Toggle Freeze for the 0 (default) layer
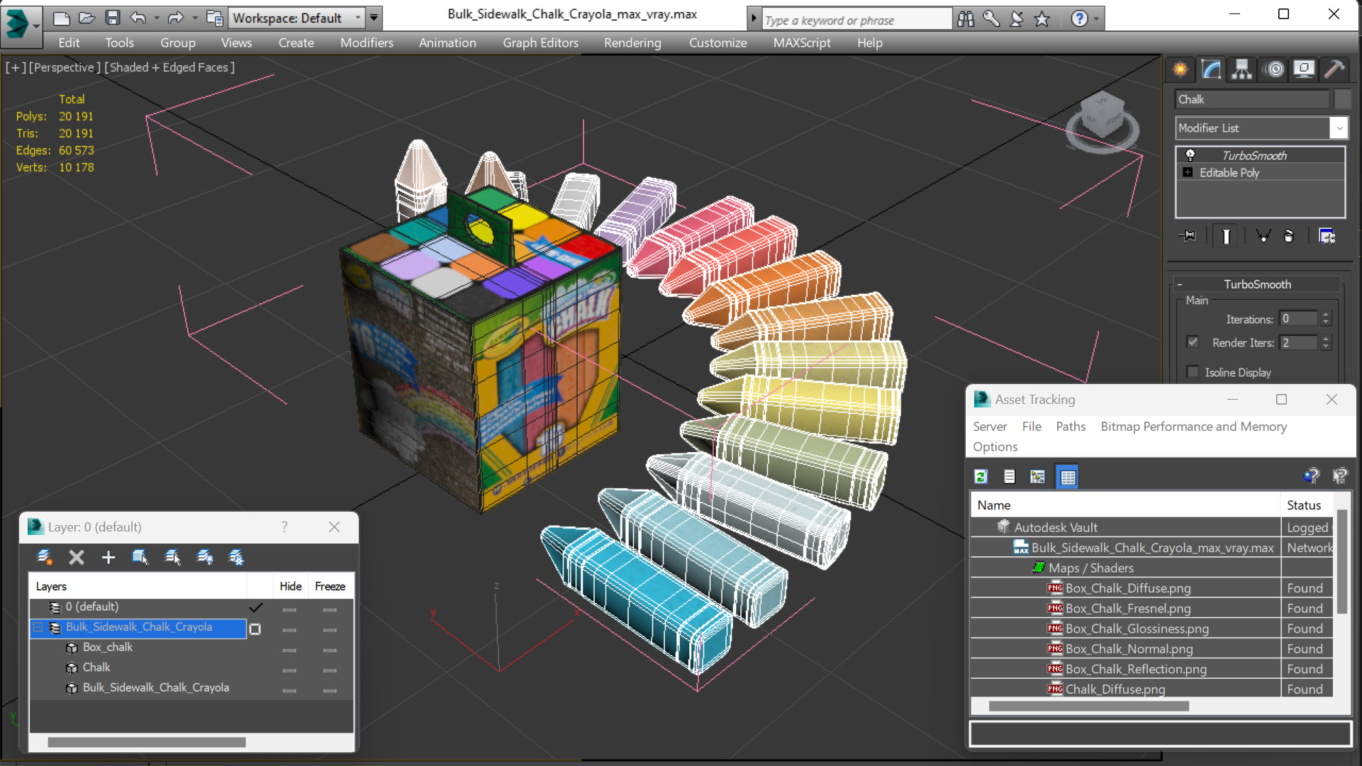Image resolution: width=1362 pixels, height=766 pixels. 330,609
